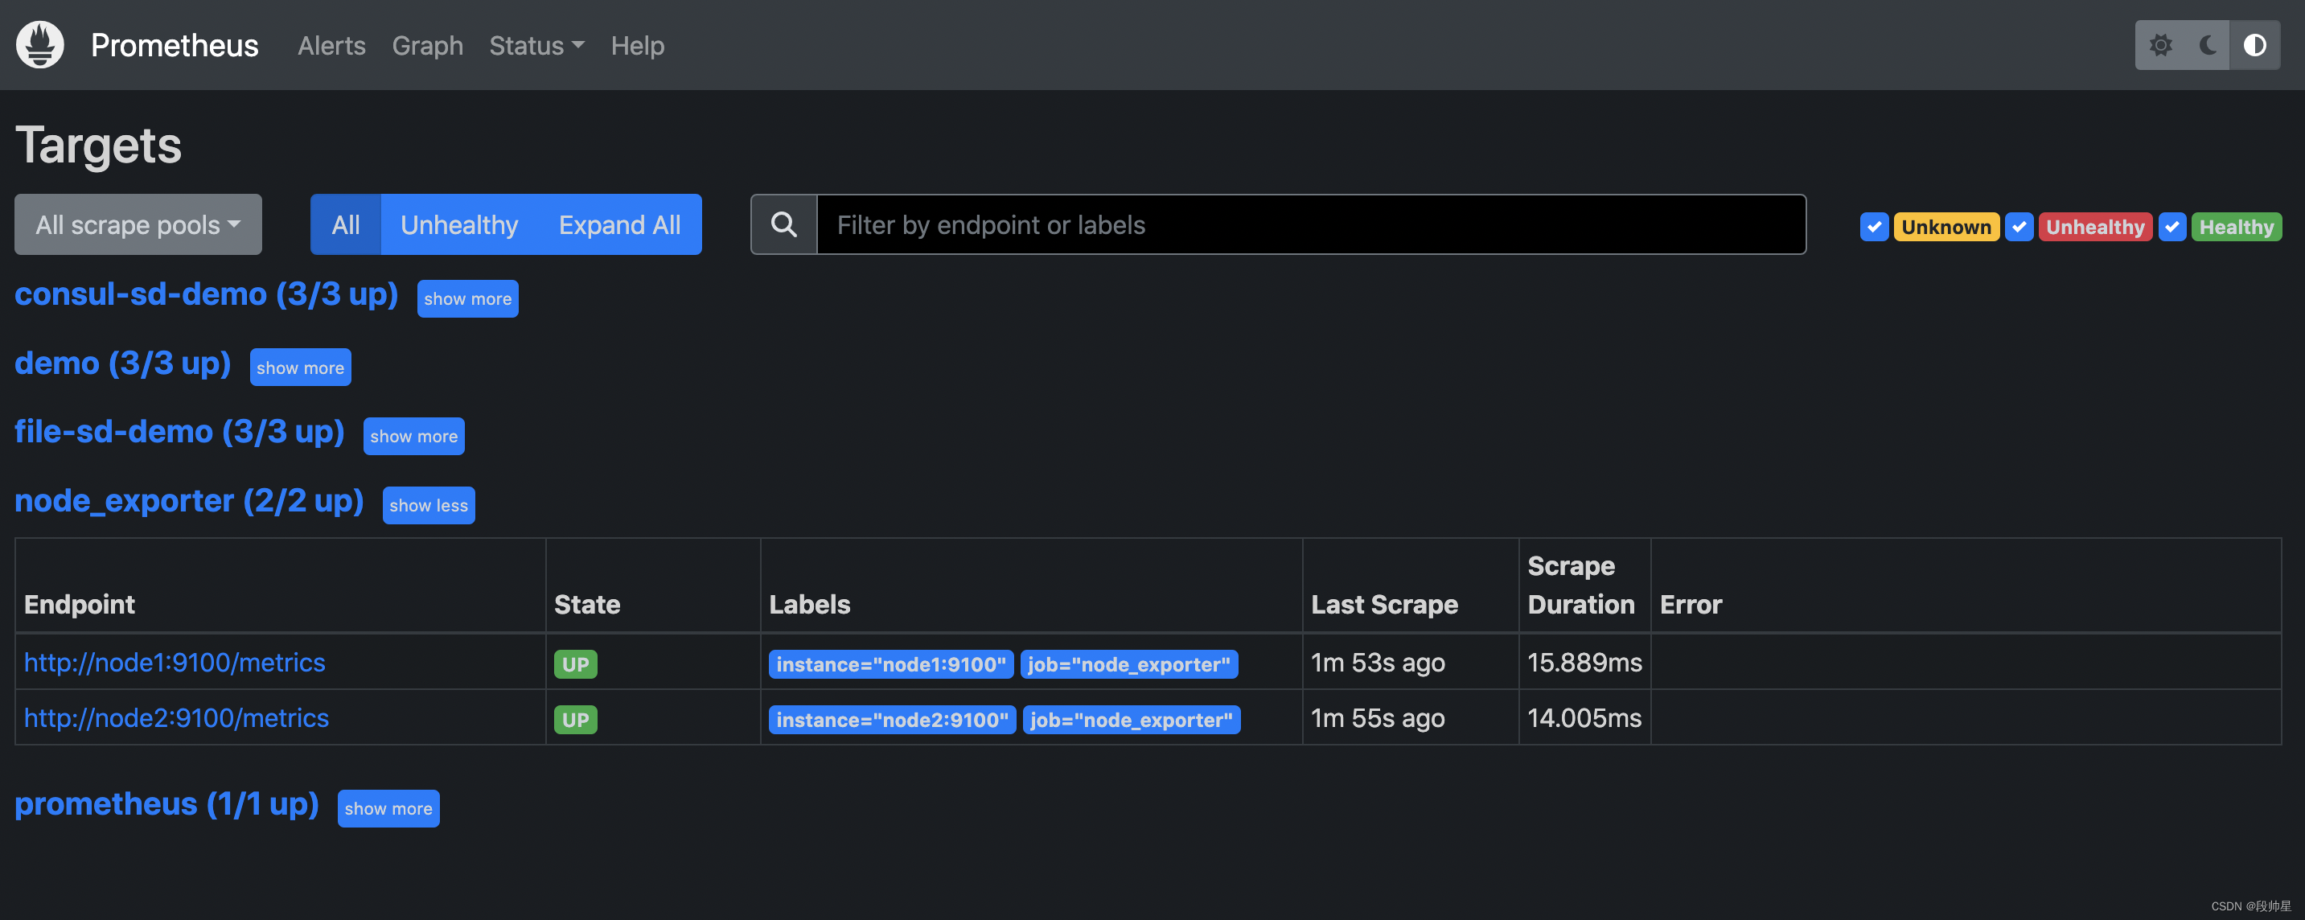This screenshot has width=2305, height=920.
Task: Open http://node2:9100/metrics endpoint
Action: [176, 717]
